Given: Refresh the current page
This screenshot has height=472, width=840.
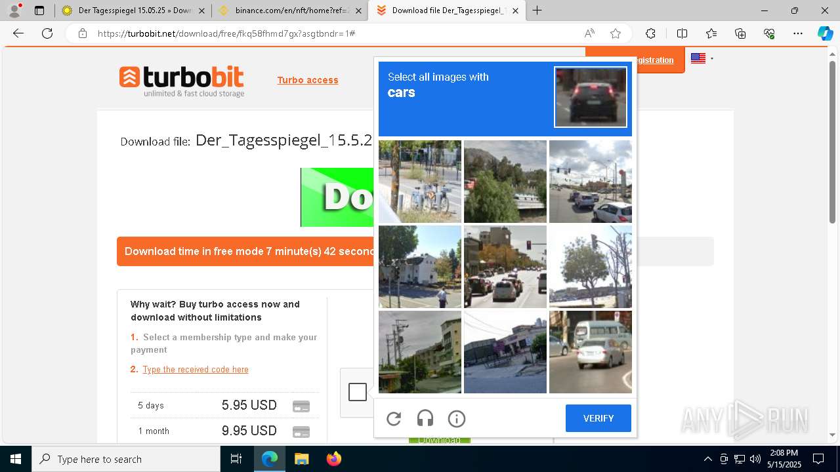Looking at the screenshot, I should coord(47,33).
